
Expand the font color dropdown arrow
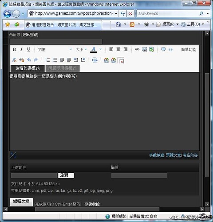click(x=101, y=49)
